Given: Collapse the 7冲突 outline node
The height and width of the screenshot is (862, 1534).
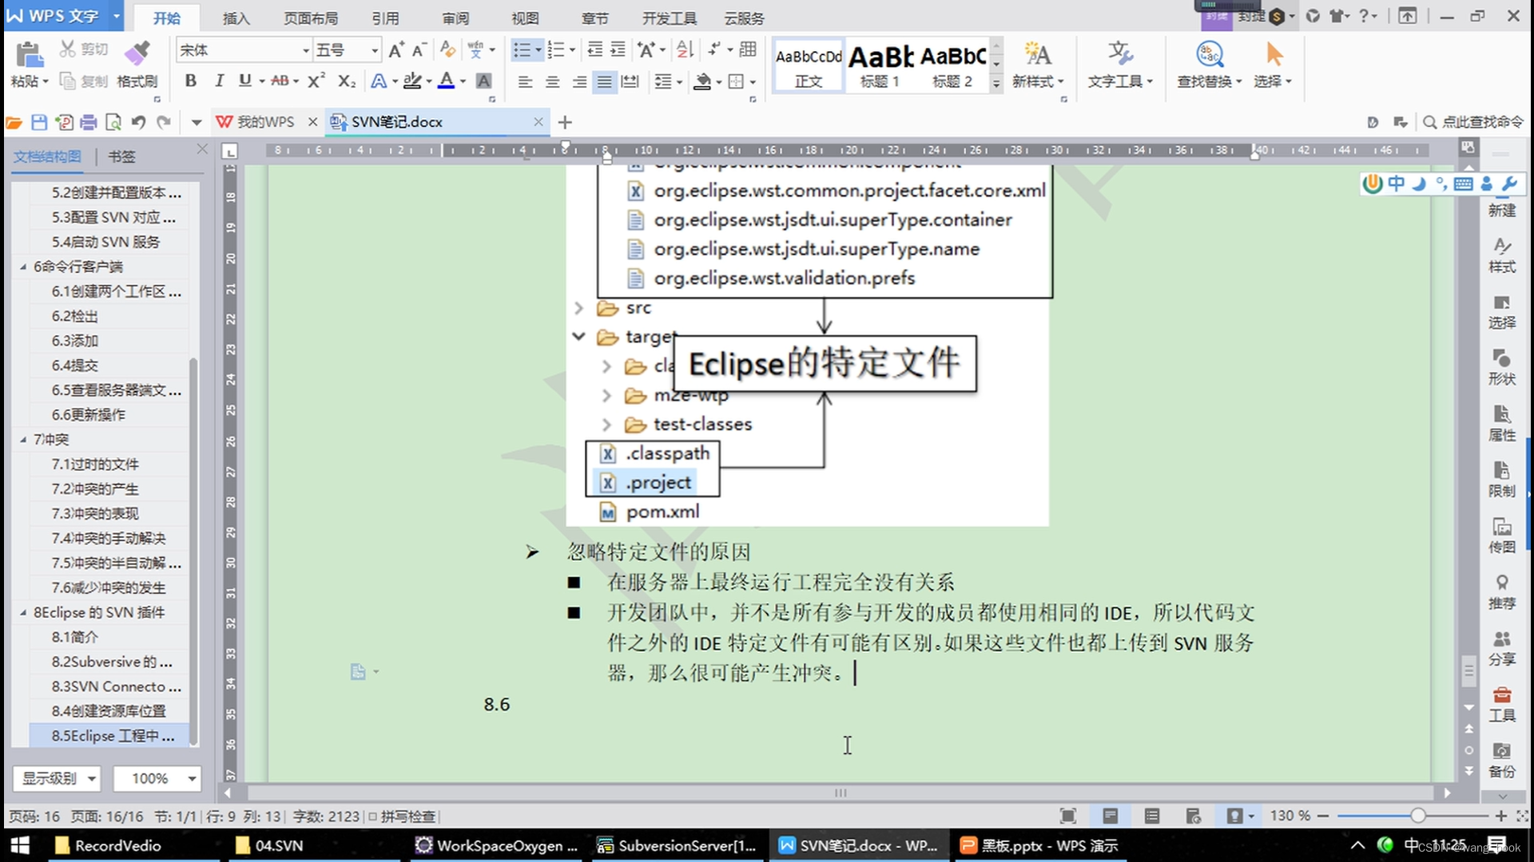Looking at the screenshot, I should (x=23, y=440).
